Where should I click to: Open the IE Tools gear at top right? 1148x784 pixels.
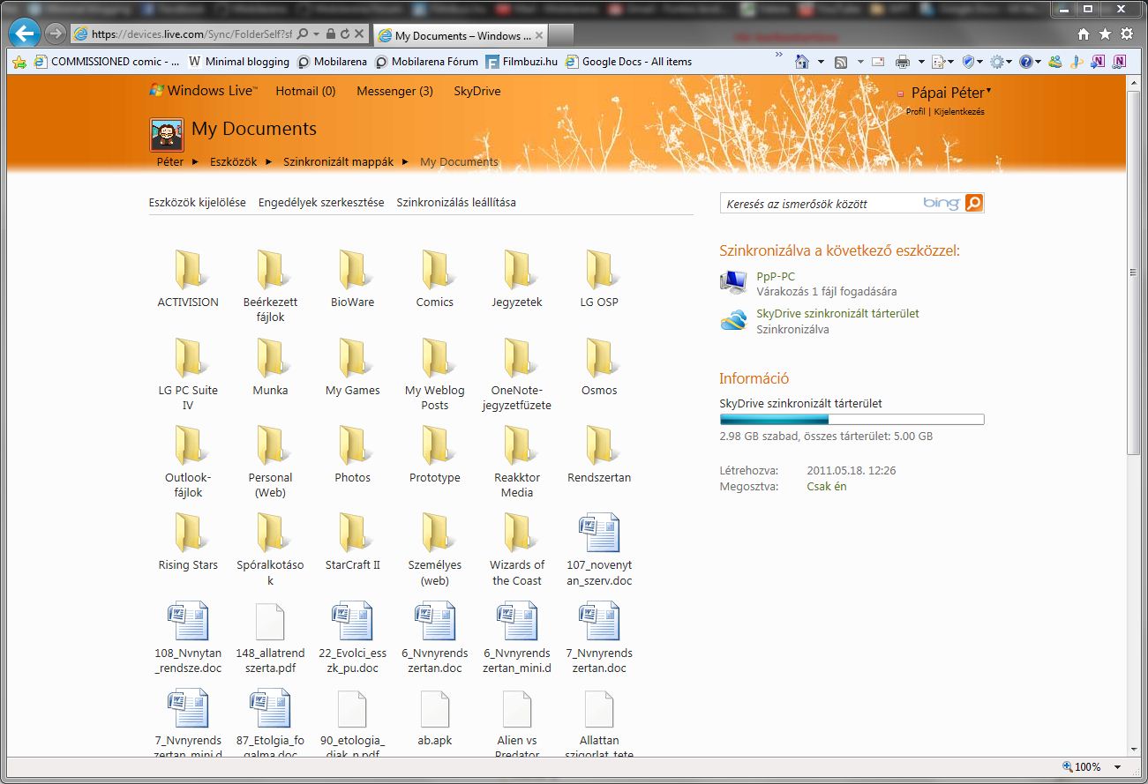pos(1127,34)
